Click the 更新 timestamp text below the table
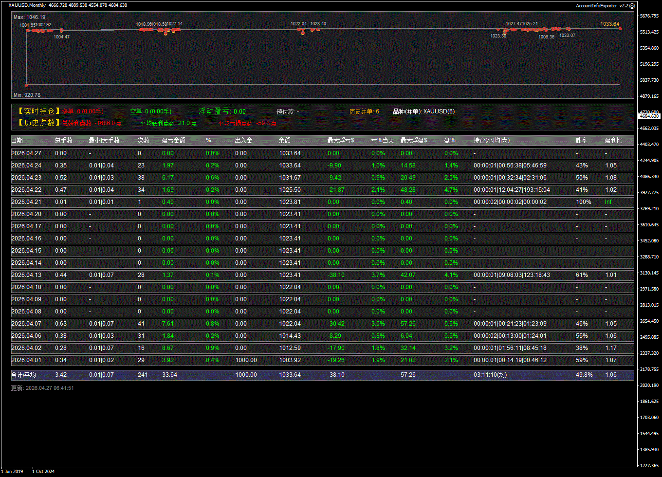662x477 pixels. point(42,388)
